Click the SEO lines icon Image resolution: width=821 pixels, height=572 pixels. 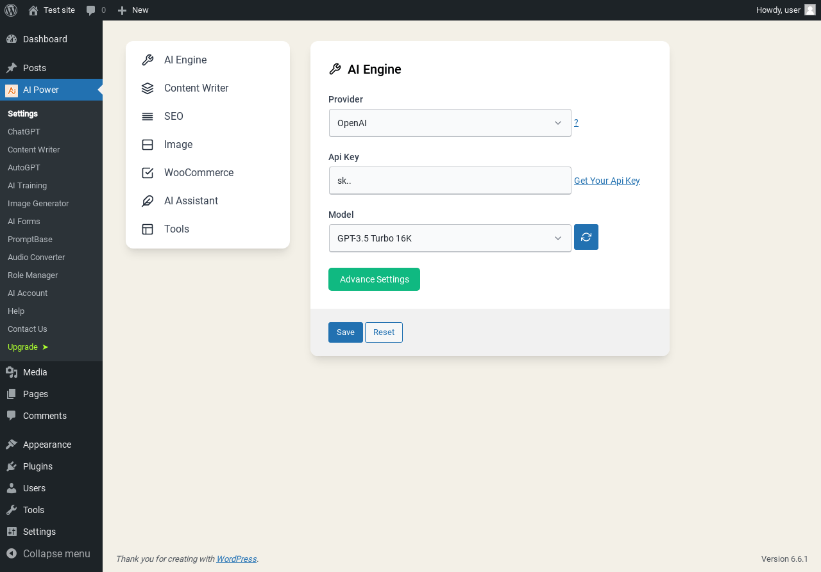pyautogui.click(x=148, y=117)
